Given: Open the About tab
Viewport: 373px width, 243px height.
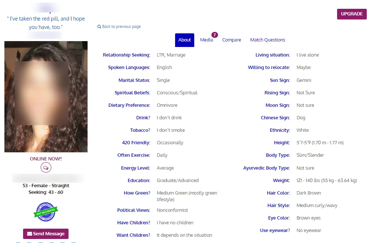Looking at the screenshot, I should [185, 40].
